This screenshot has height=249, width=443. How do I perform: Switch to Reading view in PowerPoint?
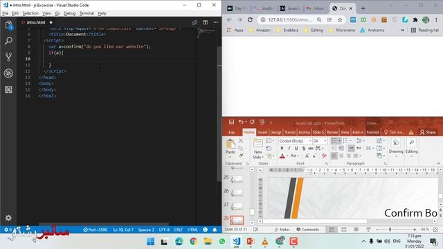pos(356,230)
